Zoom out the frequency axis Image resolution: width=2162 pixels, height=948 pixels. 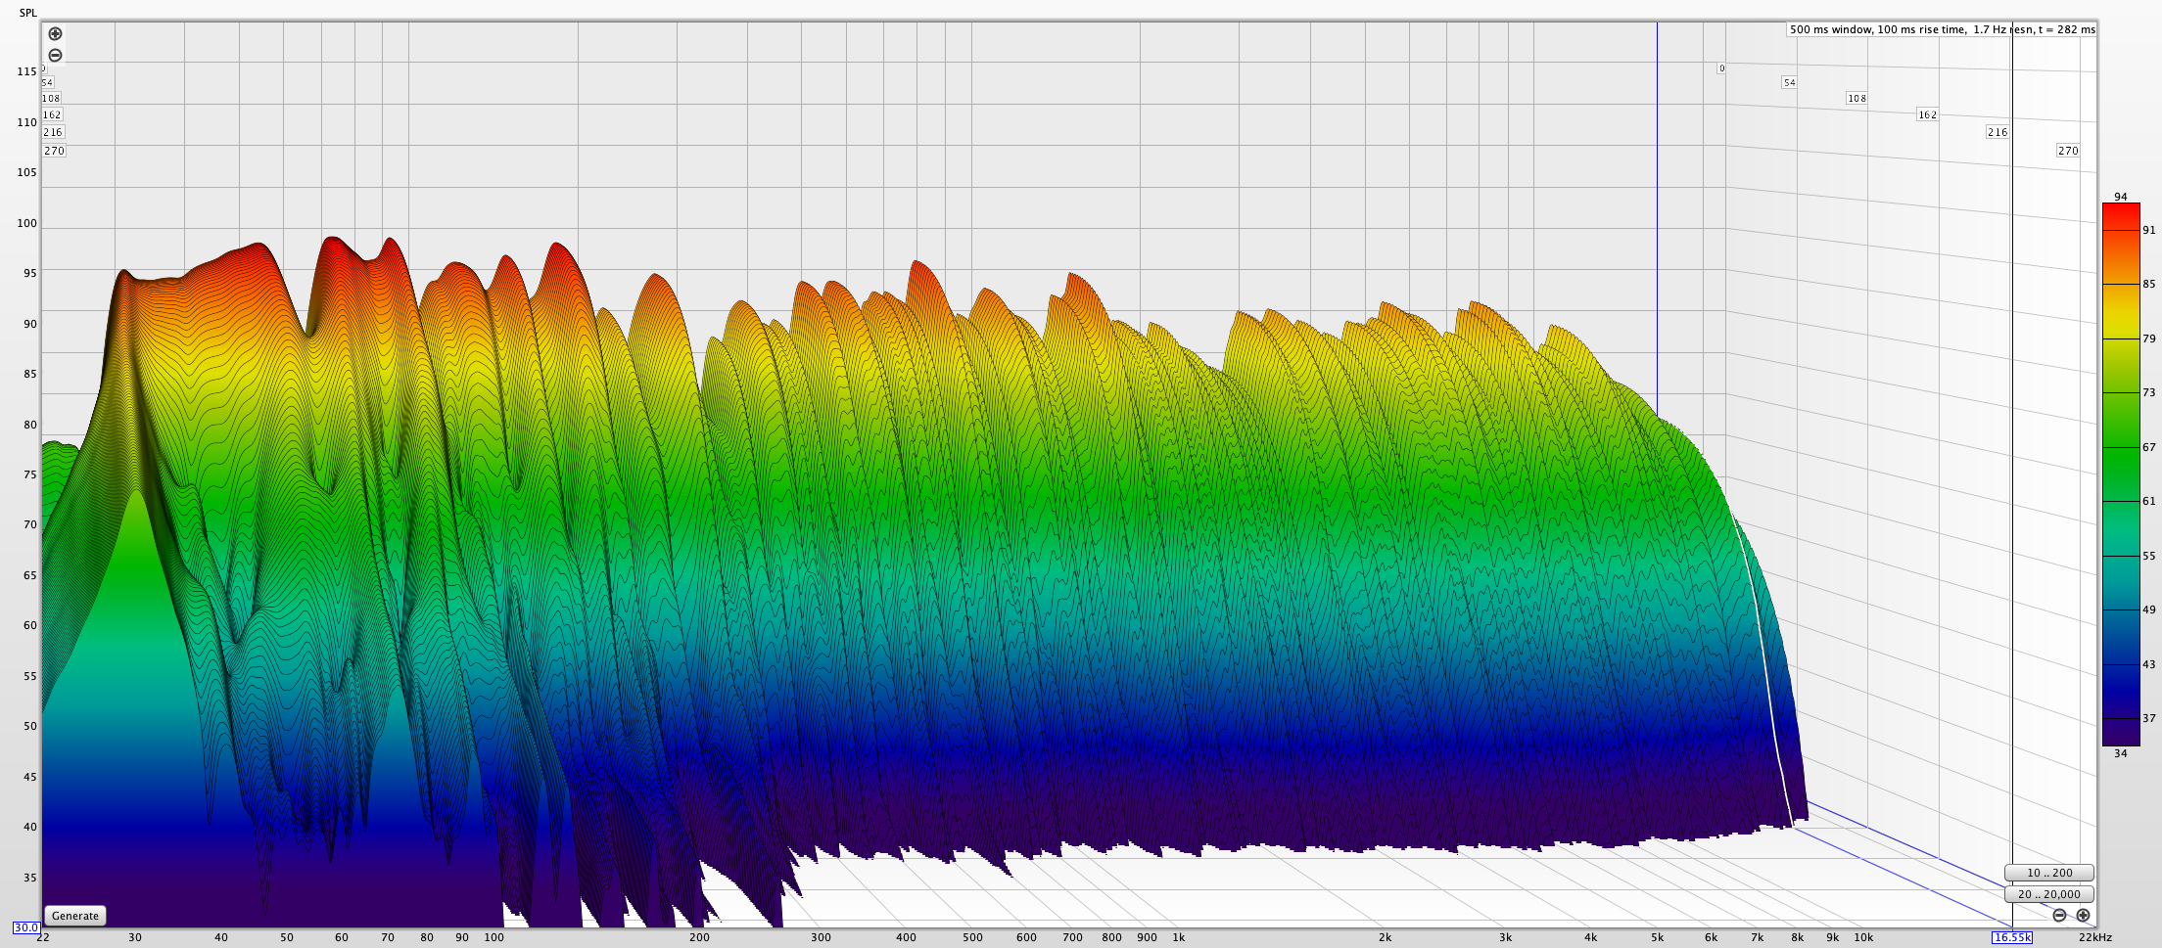2059,916
